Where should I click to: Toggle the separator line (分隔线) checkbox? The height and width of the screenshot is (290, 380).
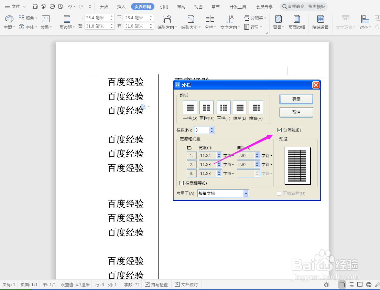280,130
